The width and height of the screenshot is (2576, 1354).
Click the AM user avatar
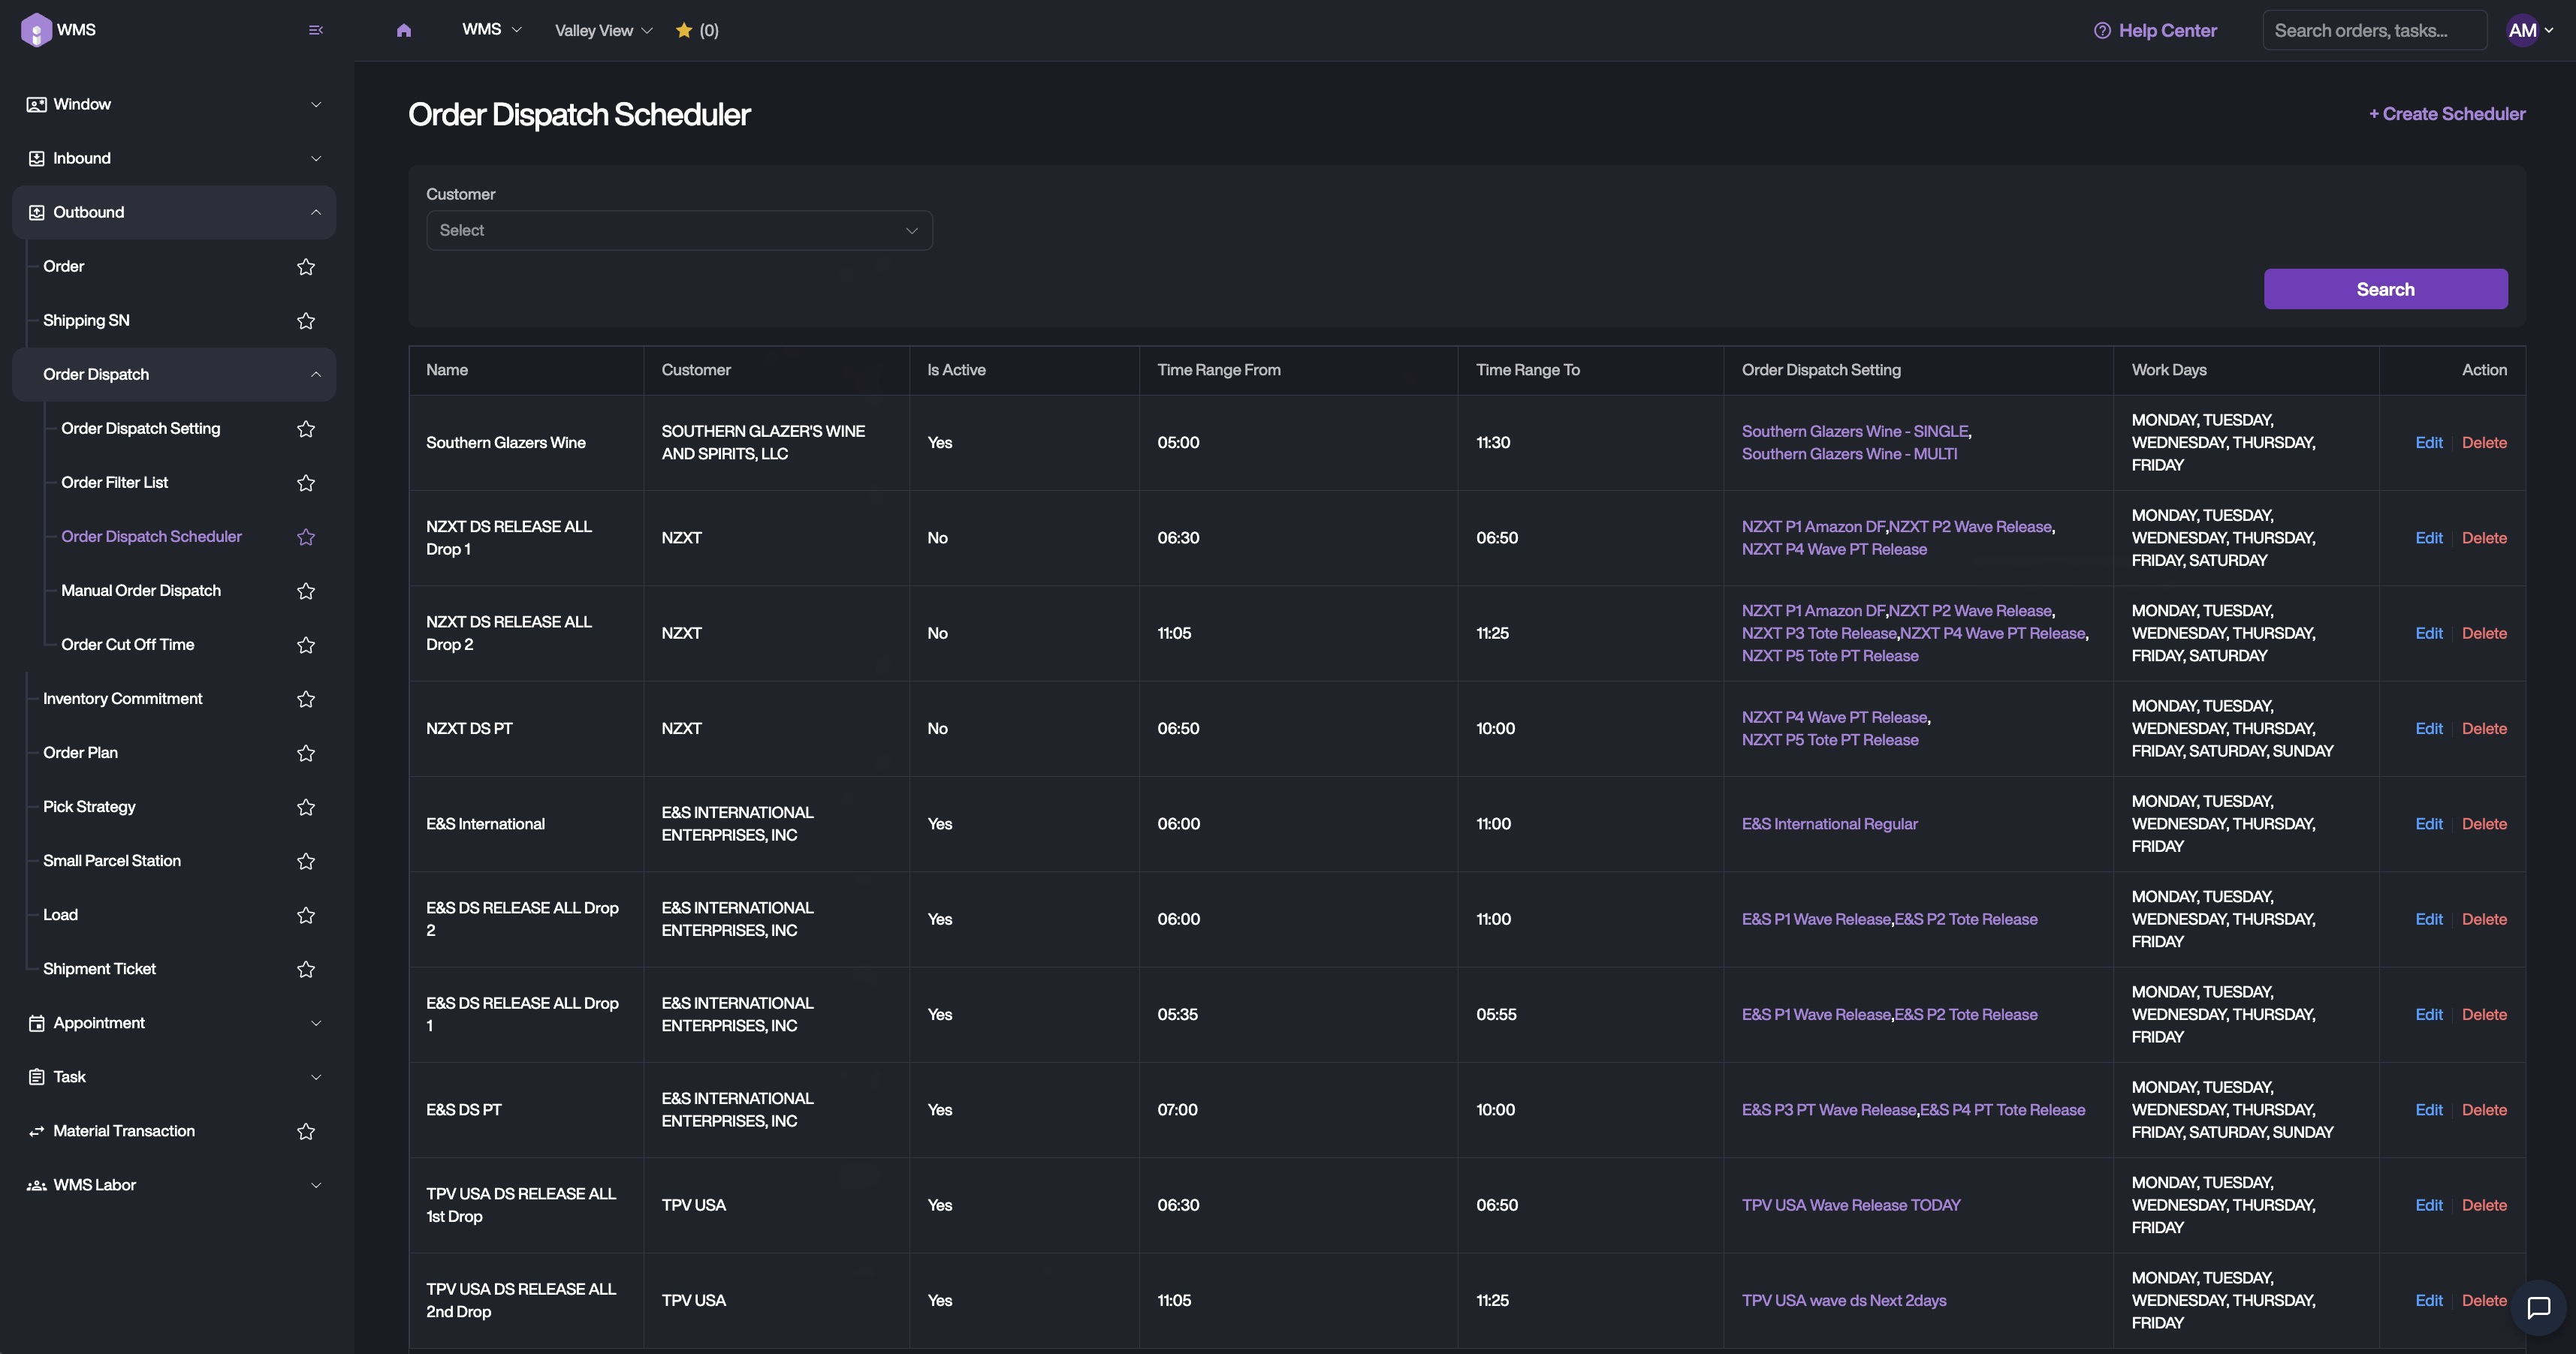click(2522, 30)
